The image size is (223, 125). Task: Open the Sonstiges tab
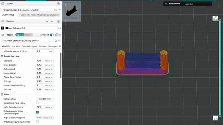tap(53, 46)
